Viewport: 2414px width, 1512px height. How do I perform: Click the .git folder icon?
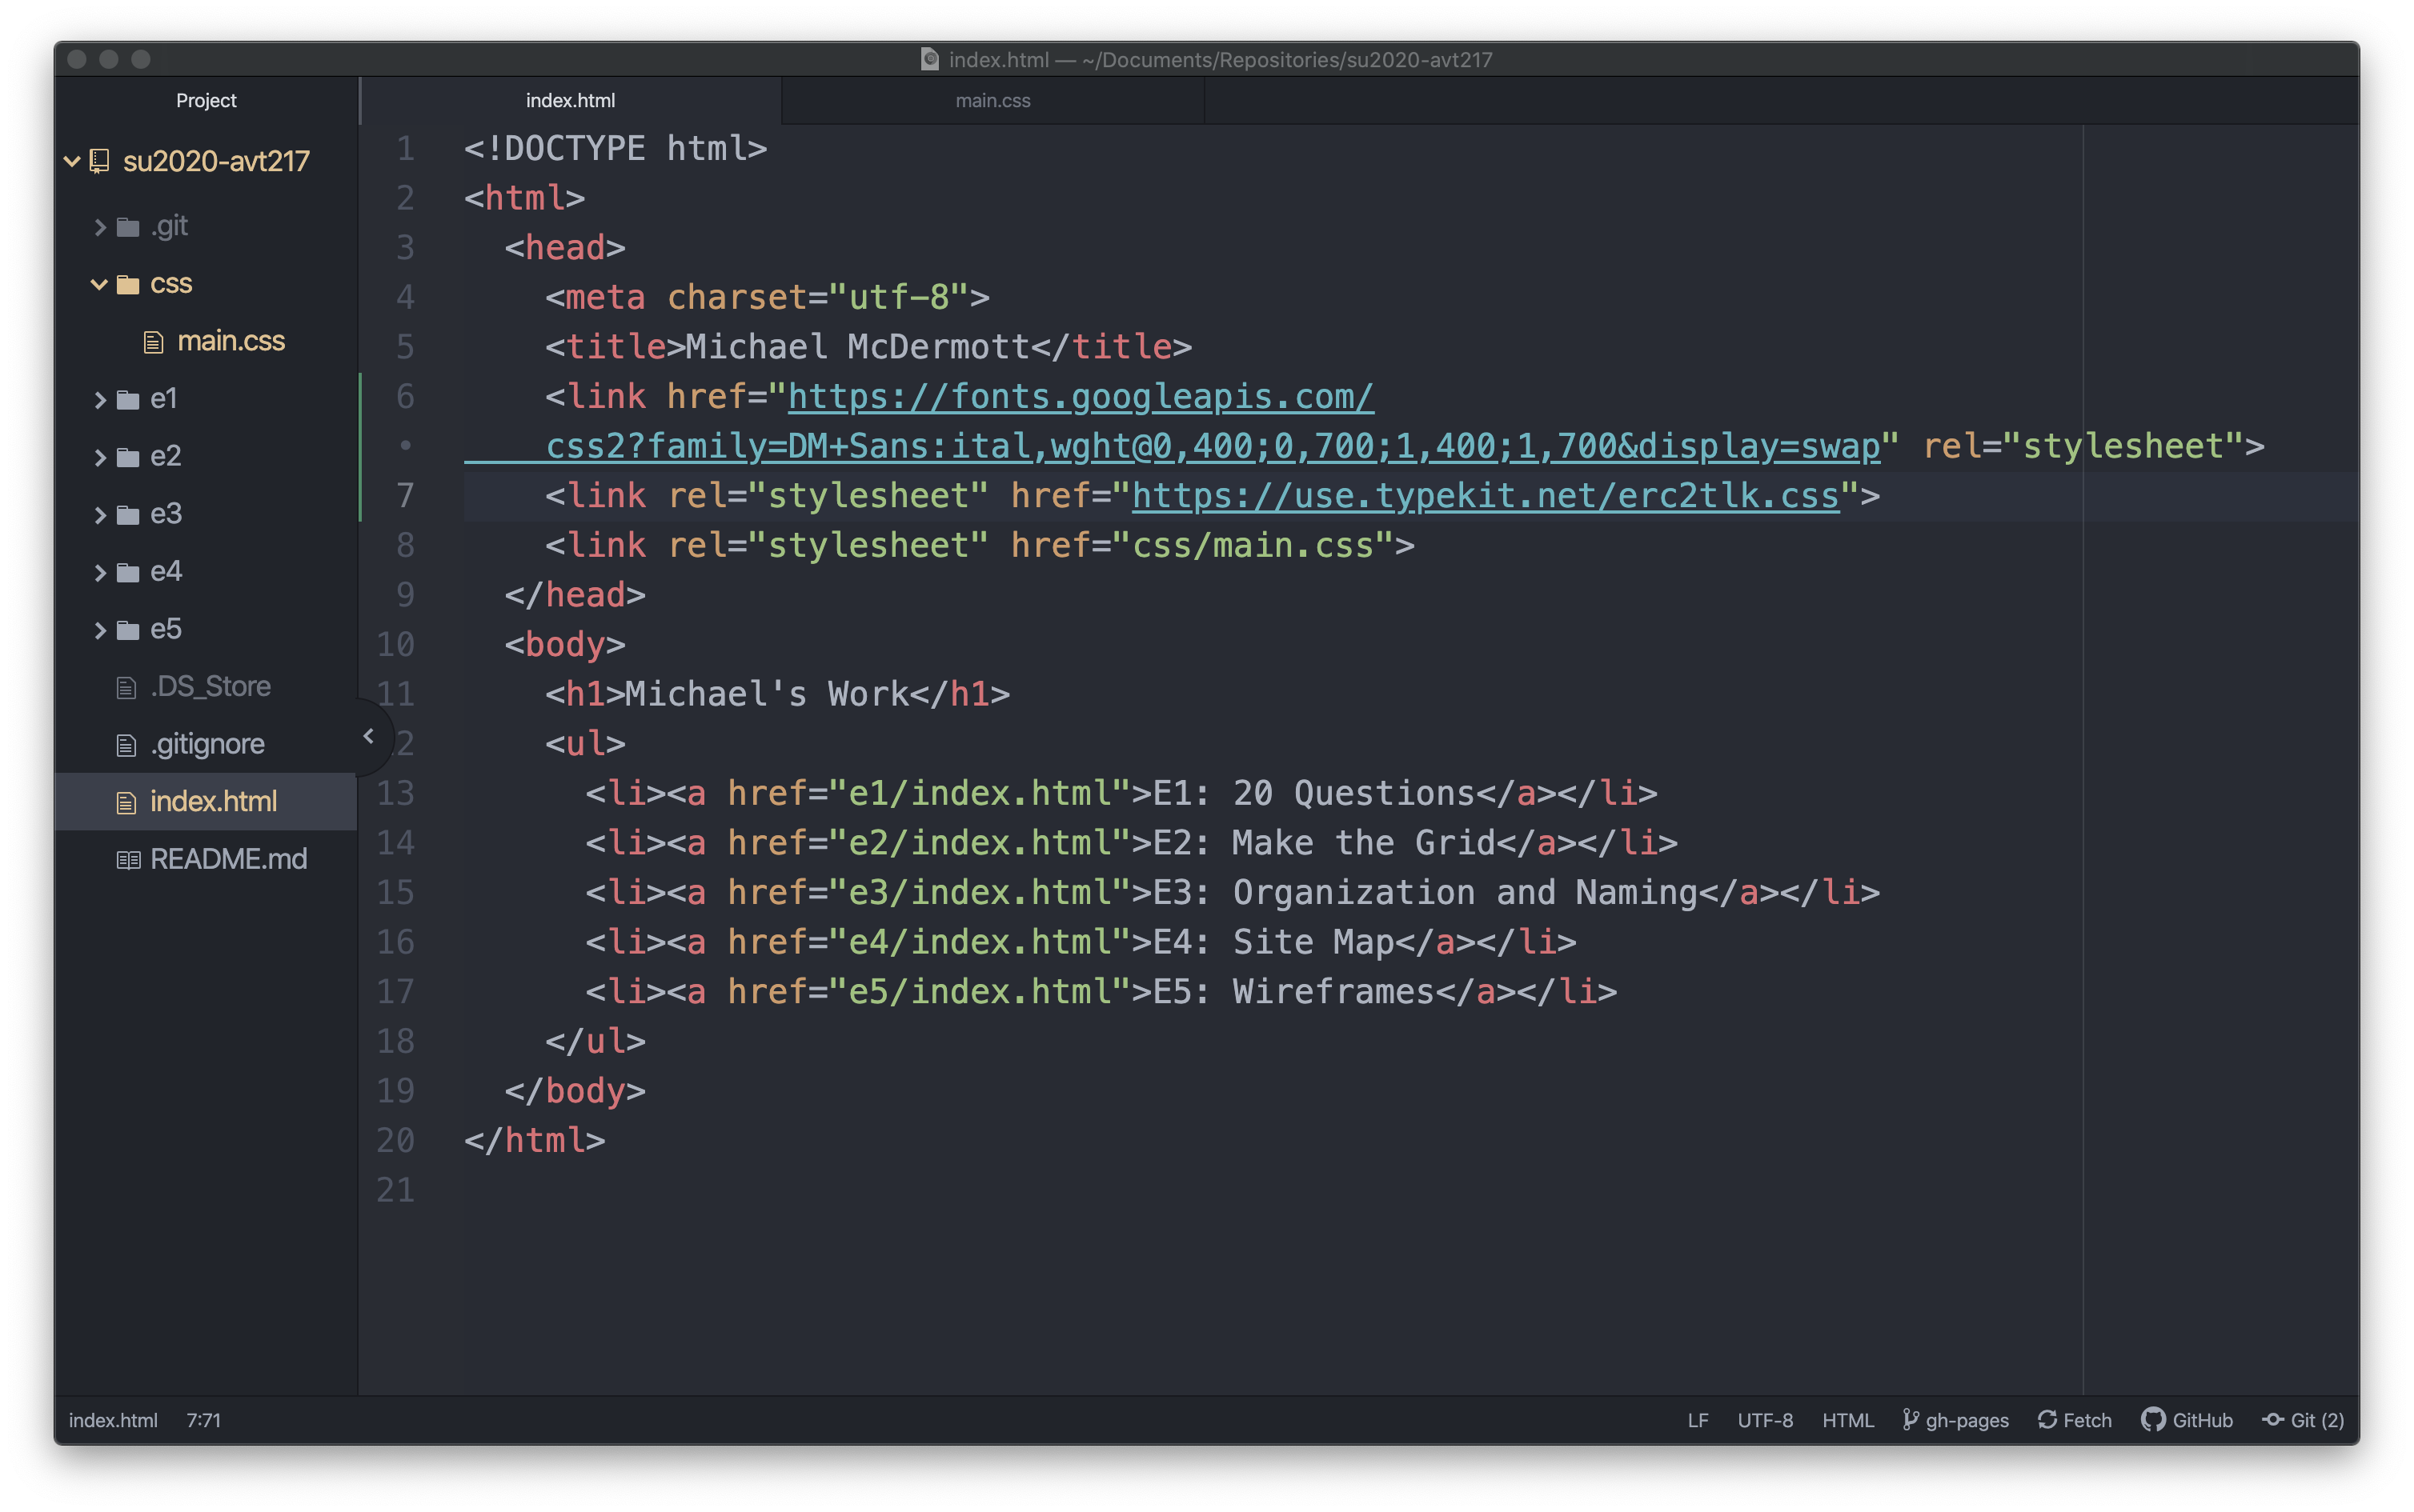127,227
